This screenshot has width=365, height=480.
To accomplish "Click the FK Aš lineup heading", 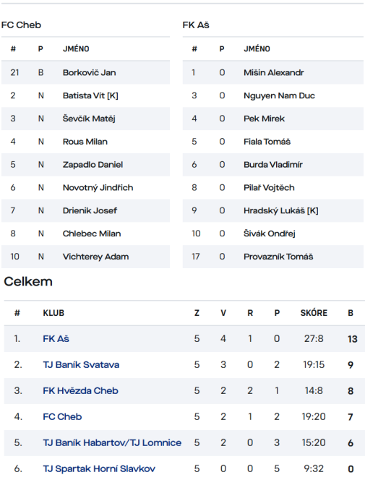I will pos(196,25).
